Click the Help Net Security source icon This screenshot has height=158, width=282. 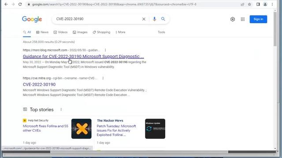(25, 120)
